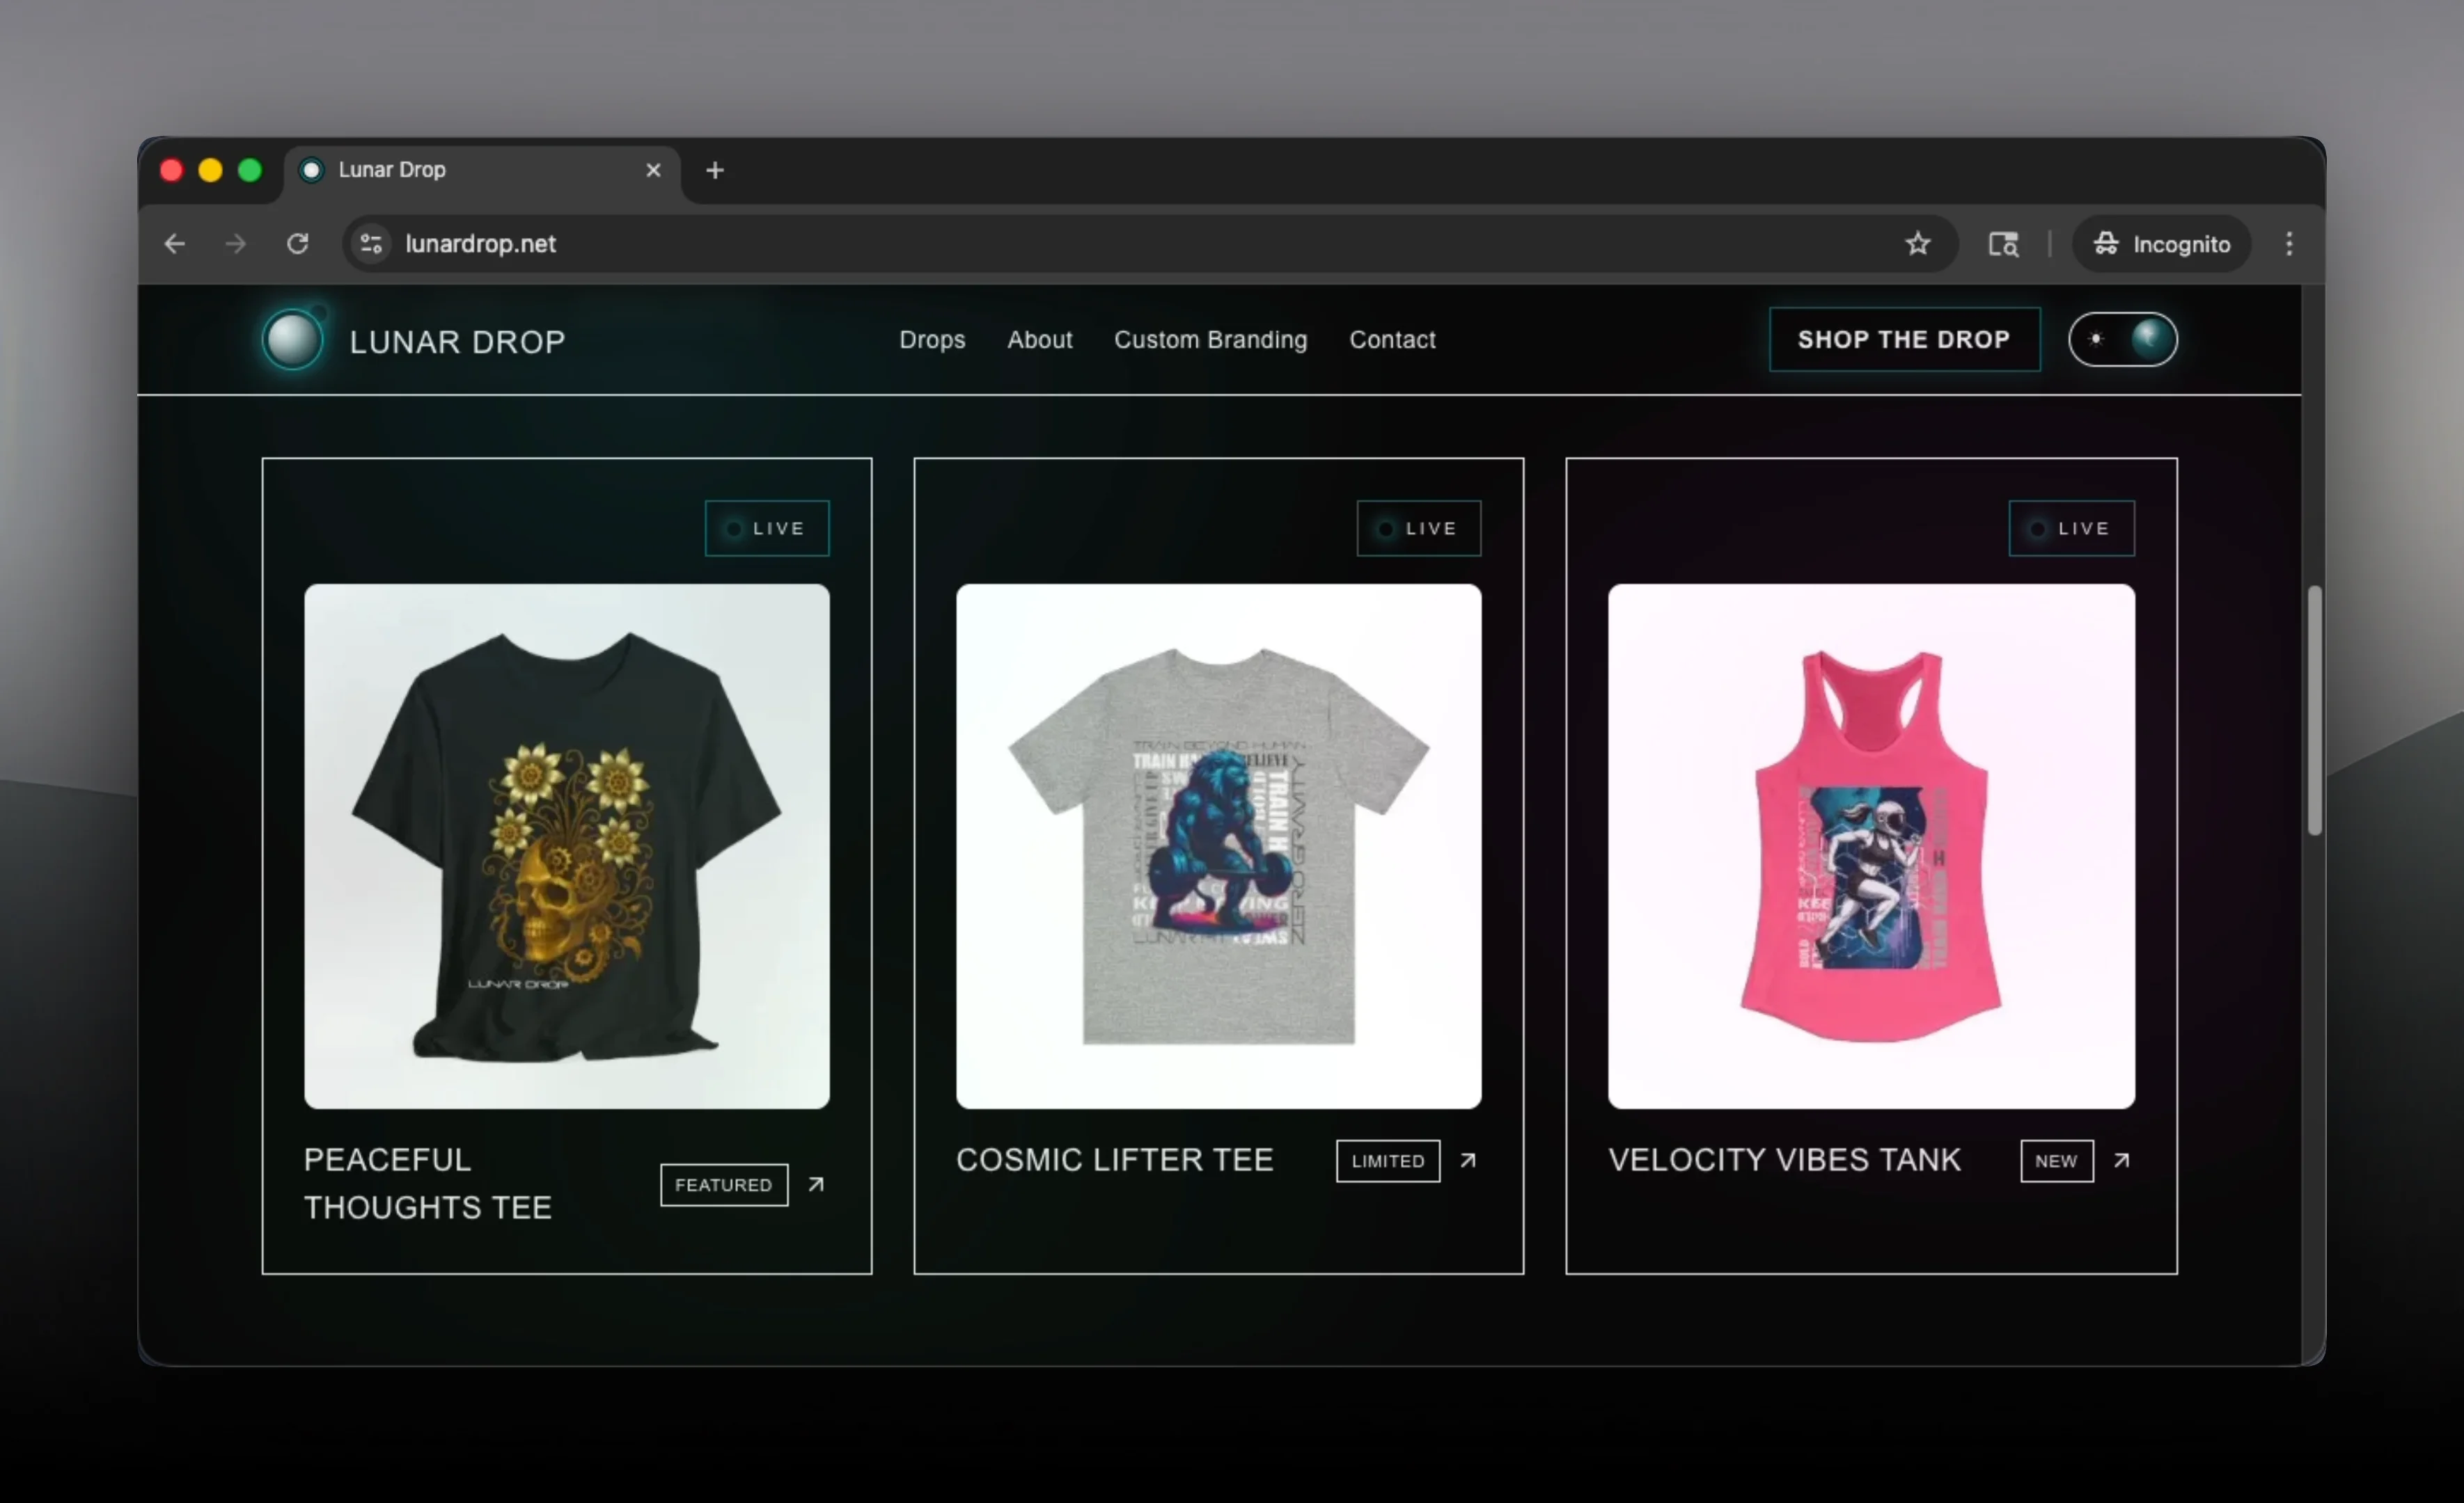Click the Incognito profile indicator
This screenshot has height=1503, width=2464.
(2161, 244)
